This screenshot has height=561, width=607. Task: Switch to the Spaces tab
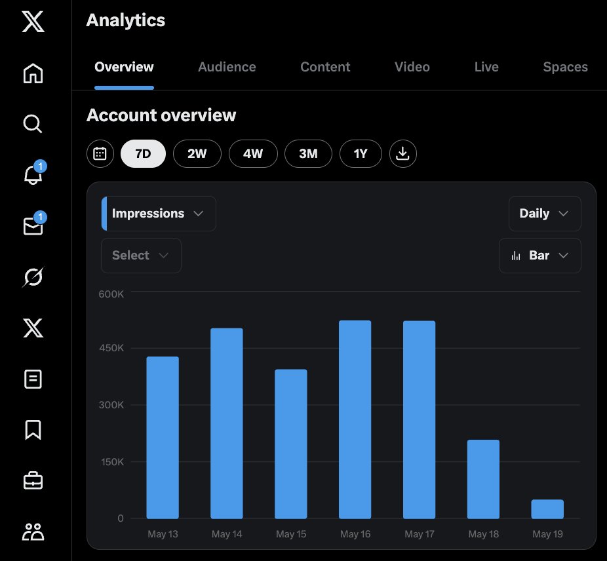[x=565, y=67]
